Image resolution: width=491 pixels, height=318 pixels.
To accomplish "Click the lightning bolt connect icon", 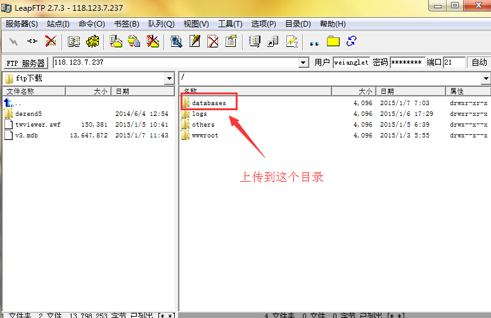I will click(x=13, y=41).
